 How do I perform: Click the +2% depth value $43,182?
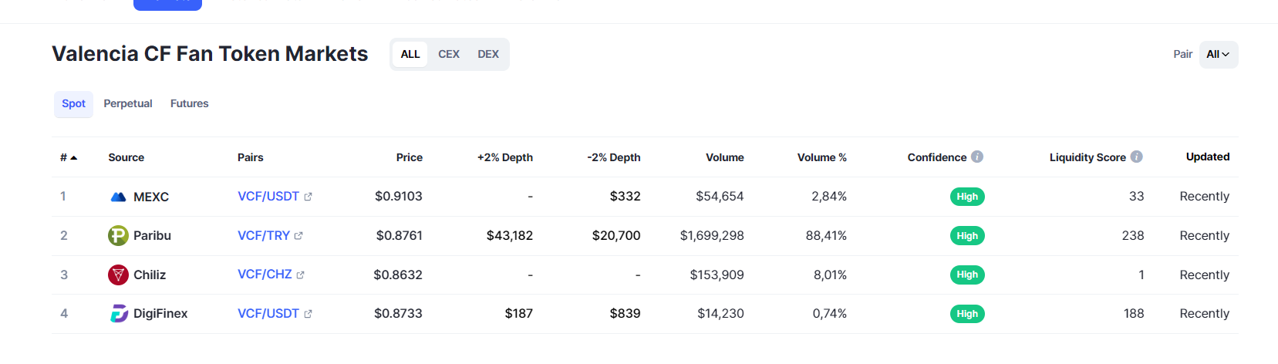point(510,236)
